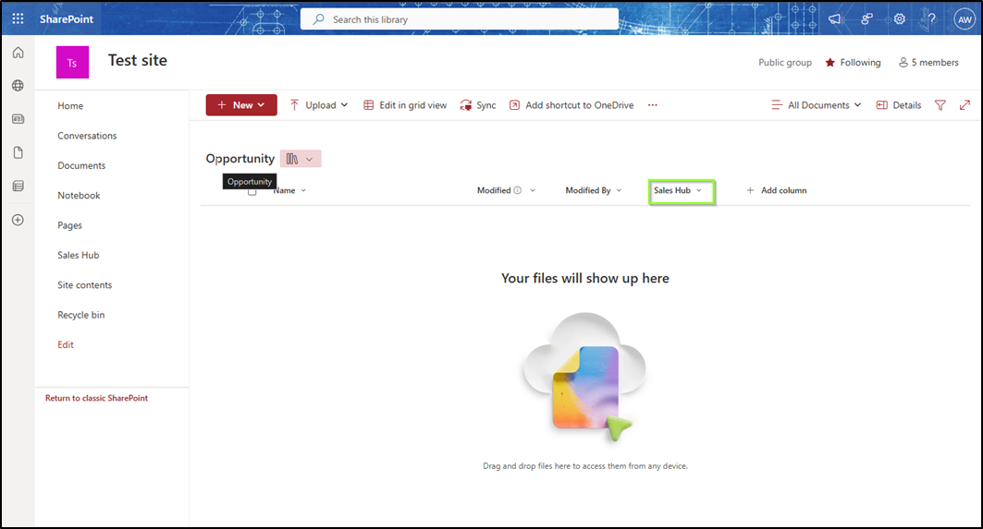The height and width of the screenshot is (529, 983).
Task: Expand the All Documents view dropdown
Action: 816,105
